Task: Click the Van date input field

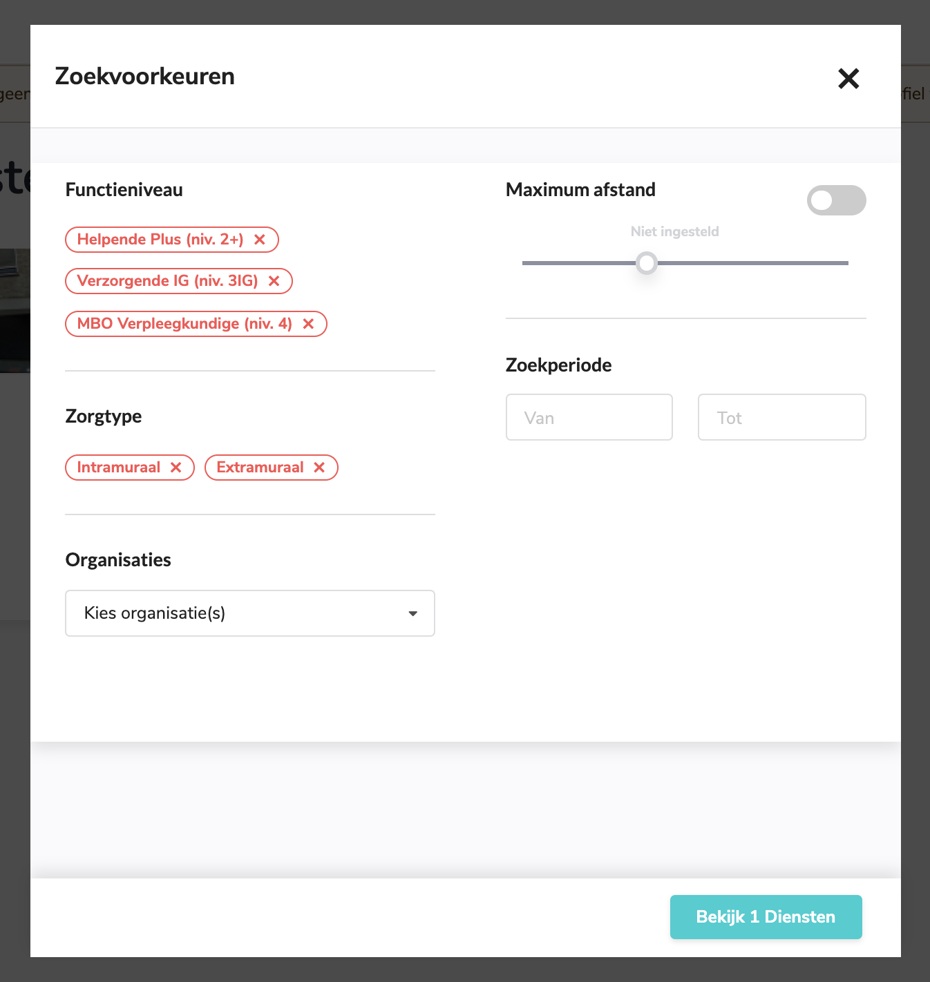Action: point(589,417)
